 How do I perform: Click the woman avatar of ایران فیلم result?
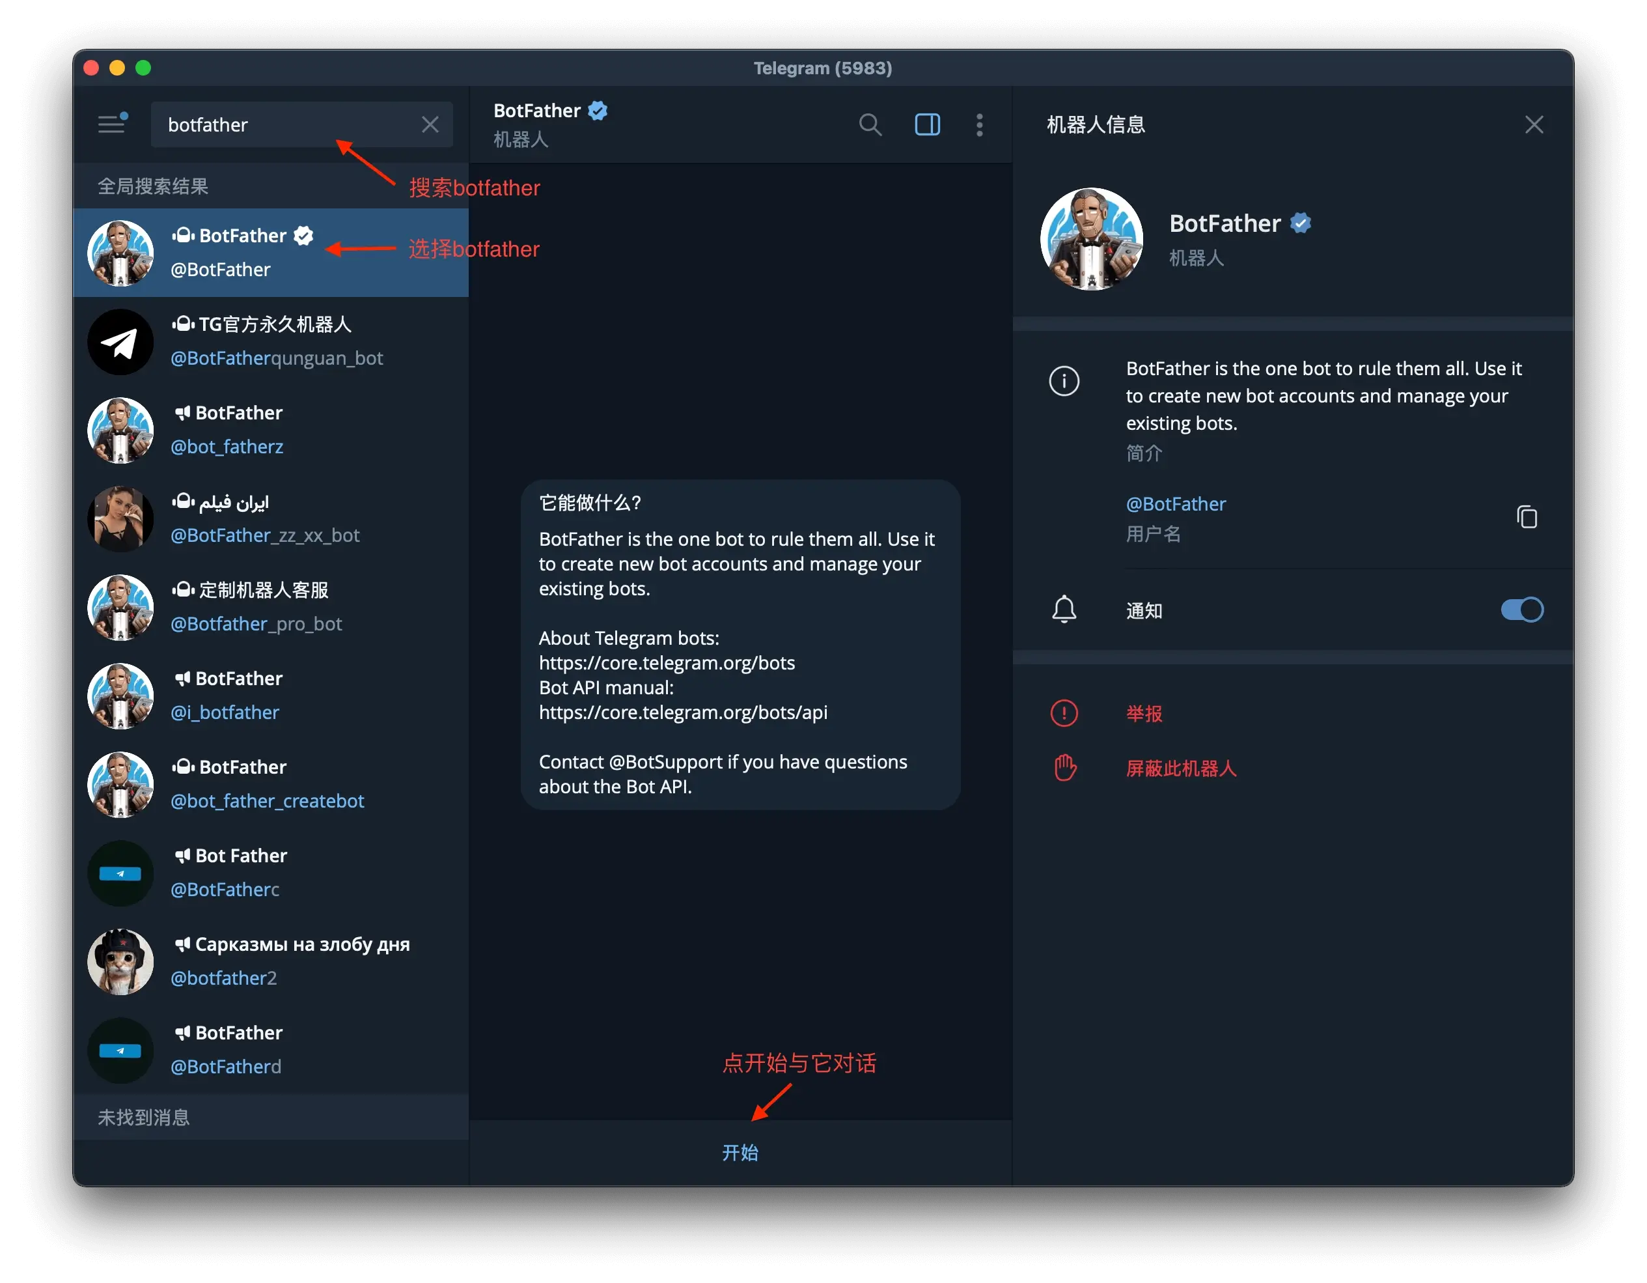(x=120, y=519)
